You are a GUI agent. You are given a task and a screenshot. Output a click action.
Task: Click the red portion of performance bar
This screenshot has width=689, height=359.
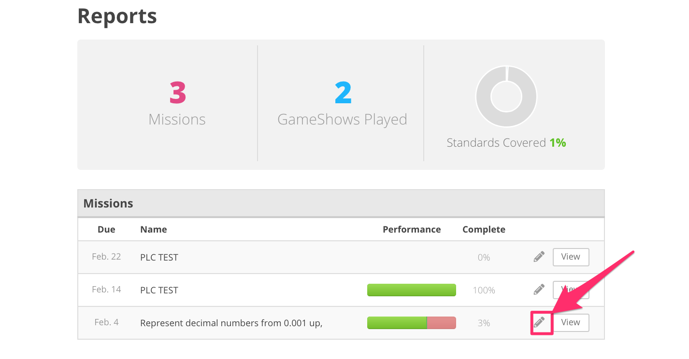[442, 323]
